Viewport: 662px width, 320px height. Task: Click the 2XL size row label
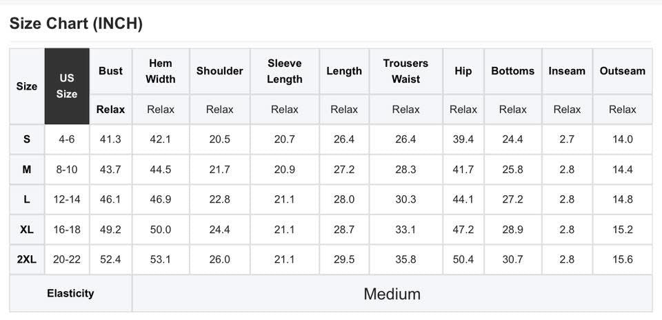pos(27,260)
